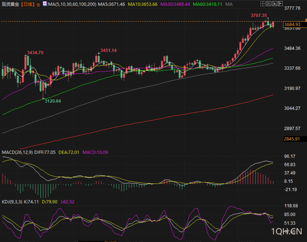Click the 3707.35 high price marker
The height and width of the screenshot is (242, 307).
point(258,15)
